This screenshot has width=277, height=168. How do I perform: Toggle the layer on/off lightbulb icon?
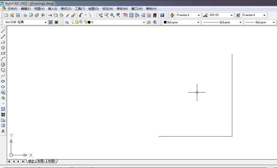tap(73, 22)
